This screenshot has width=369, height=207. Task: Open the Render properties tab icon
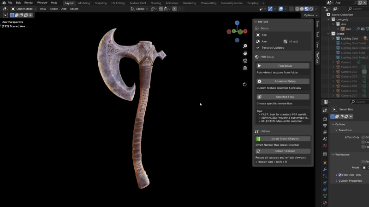tap(325, 119)
